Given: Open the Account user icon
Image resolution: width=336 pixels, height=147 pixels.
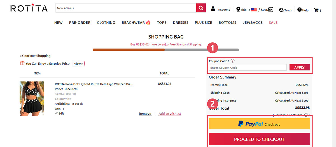Looking at the screenshot, I should [x=213, y=9].
